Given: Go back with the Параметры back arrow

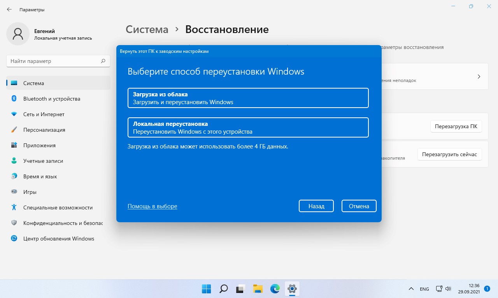Looking at the screenshot, I should click(x=9, y=9).
